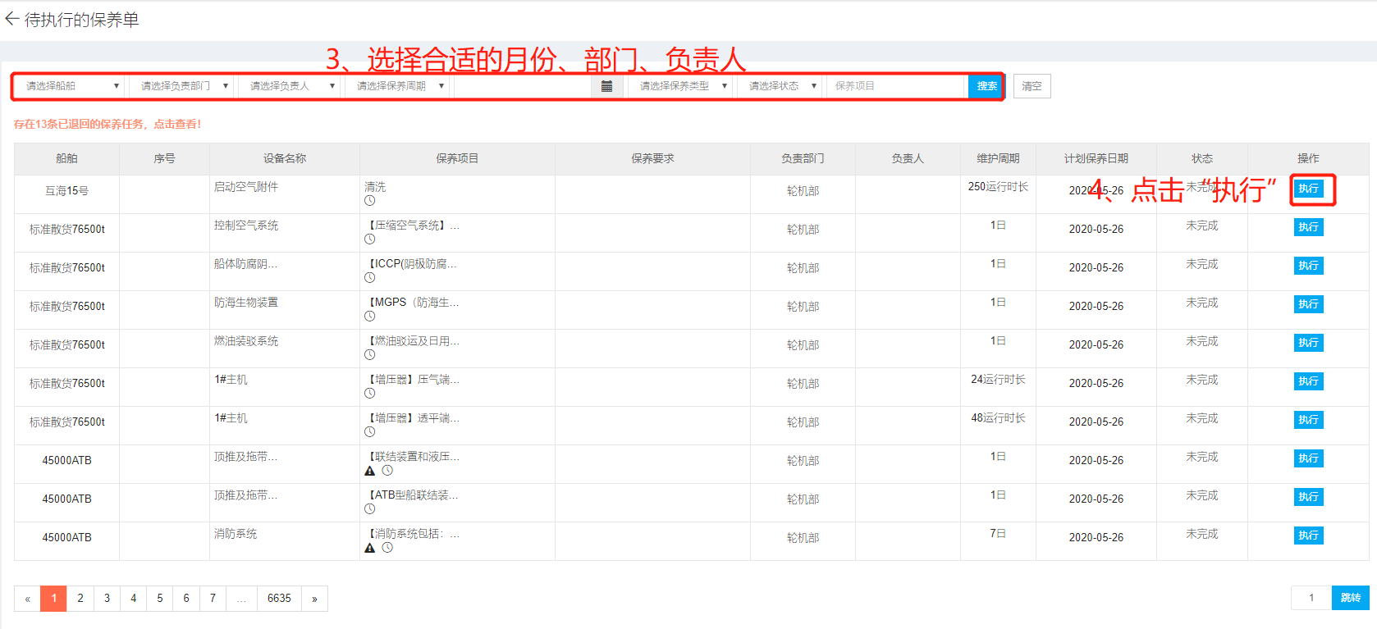Screen dimensions: 1377x629
Task: Click the clock icon under 【MGPS（防海生…
Action: (x=370, y=317)
